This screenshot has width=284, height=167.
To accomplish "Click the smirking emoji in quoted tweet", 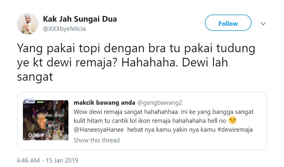I will (233, 120).
